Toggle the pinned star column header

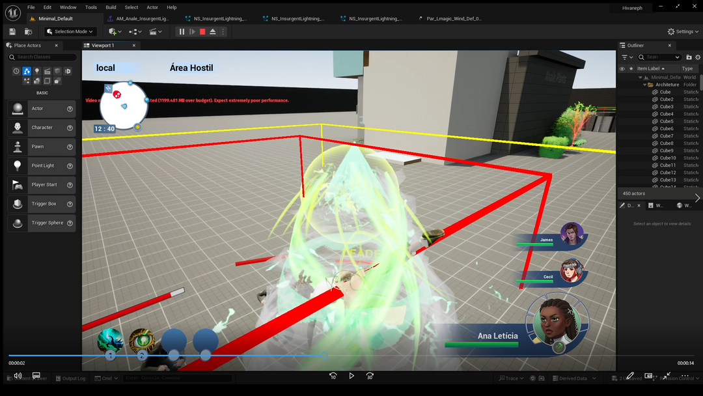coord(631,68)
